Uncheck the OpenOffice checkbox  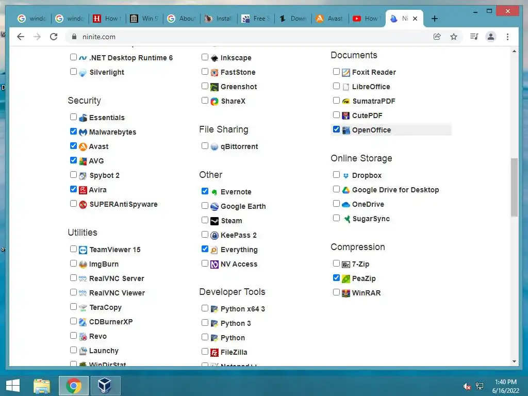(336, 129)
